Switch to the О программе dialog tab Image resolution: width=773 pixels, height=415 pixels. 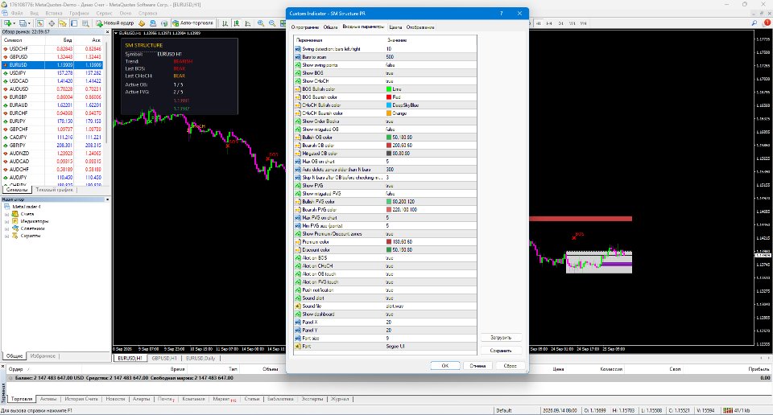click(304, 27)
